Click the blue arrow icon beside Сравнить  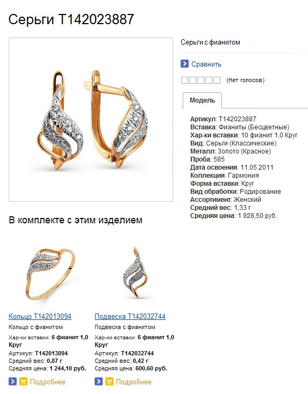pos(184,64)
